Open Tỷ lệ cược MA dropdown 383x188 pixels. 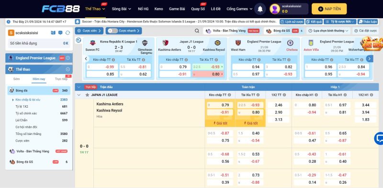340,22
